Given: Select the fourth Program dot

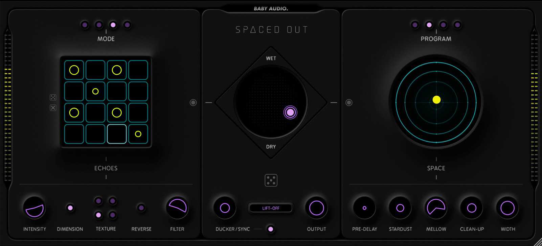Looking at the screenshot, I should (457, 25).
